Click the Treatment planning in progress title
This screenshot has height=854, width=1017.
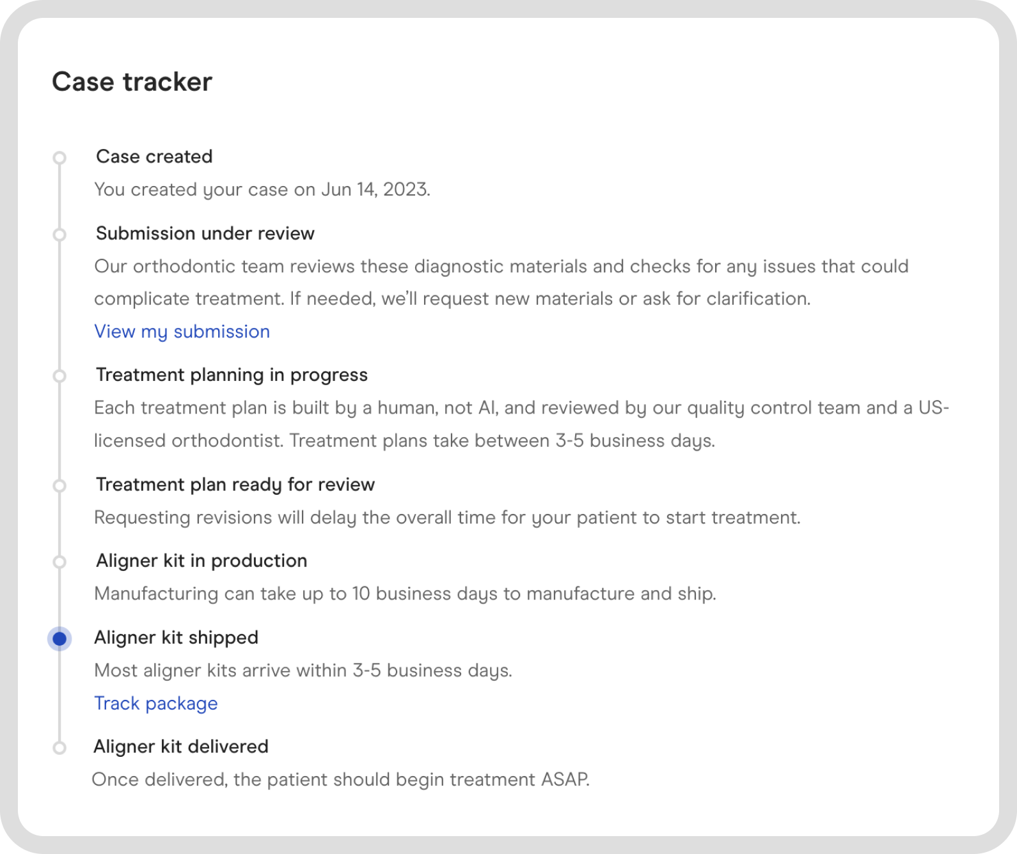232,375
